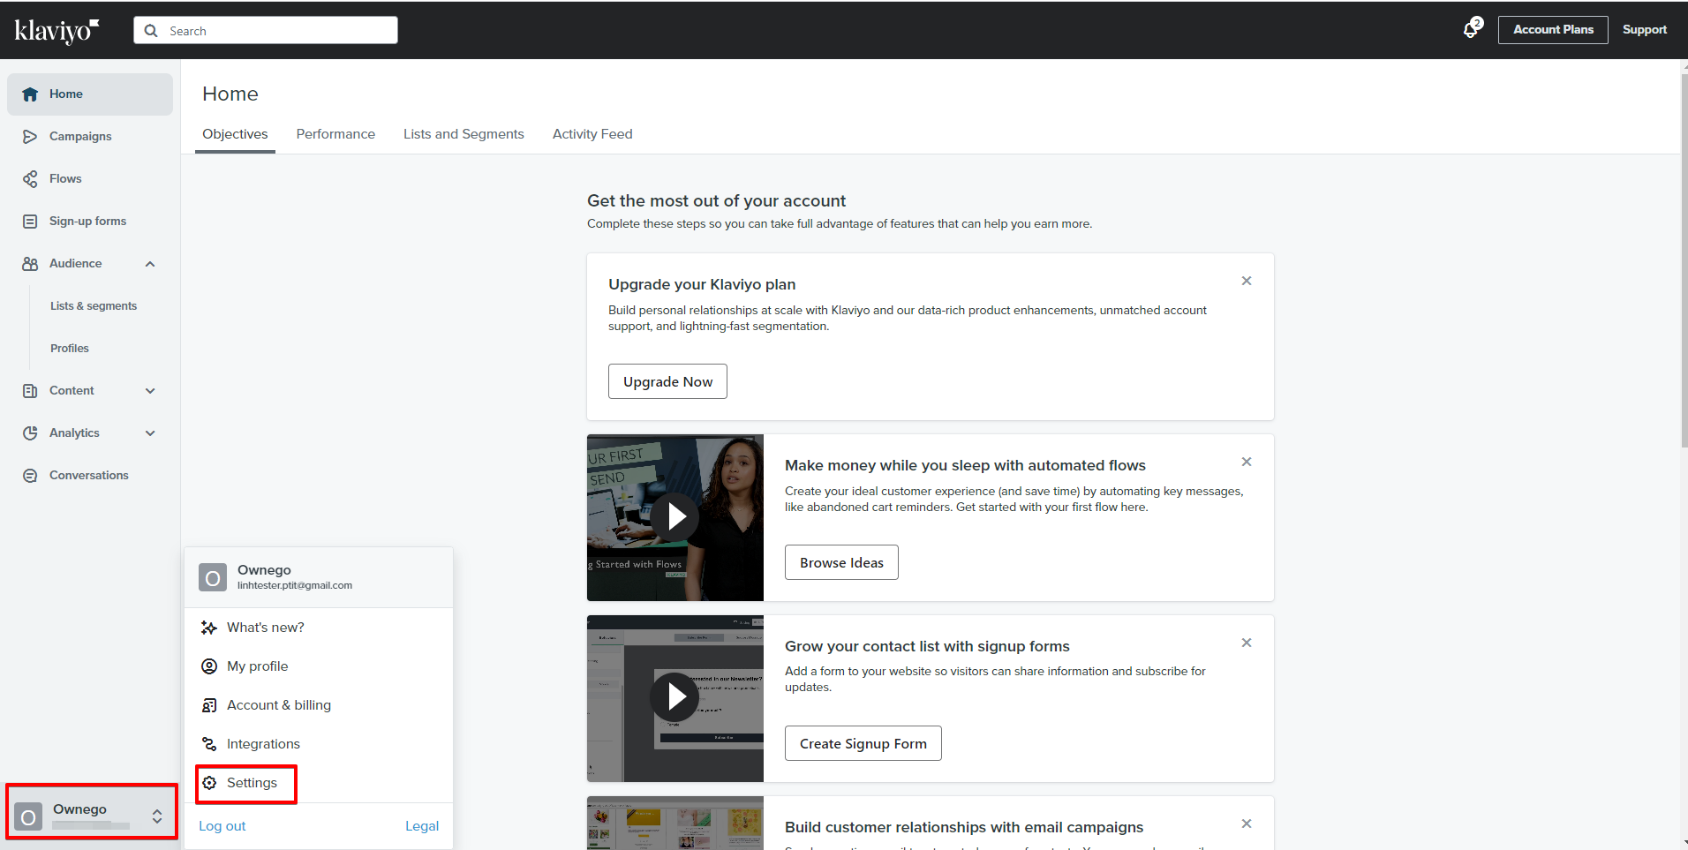
Task: Switch to the Lists and Segments tab
Action: 463,134
